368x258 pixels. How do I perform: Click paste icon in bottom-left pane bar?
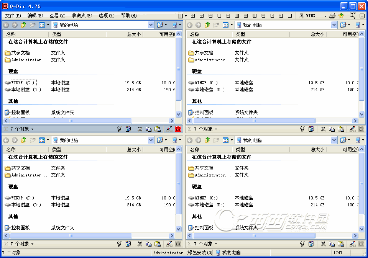click(158, 244)
